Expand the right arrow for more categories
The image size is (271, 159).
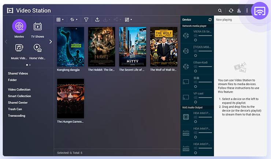point(51,42)
